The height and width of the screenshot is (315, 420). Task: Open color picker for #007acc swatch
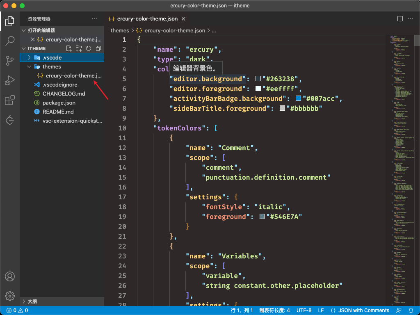298,98
